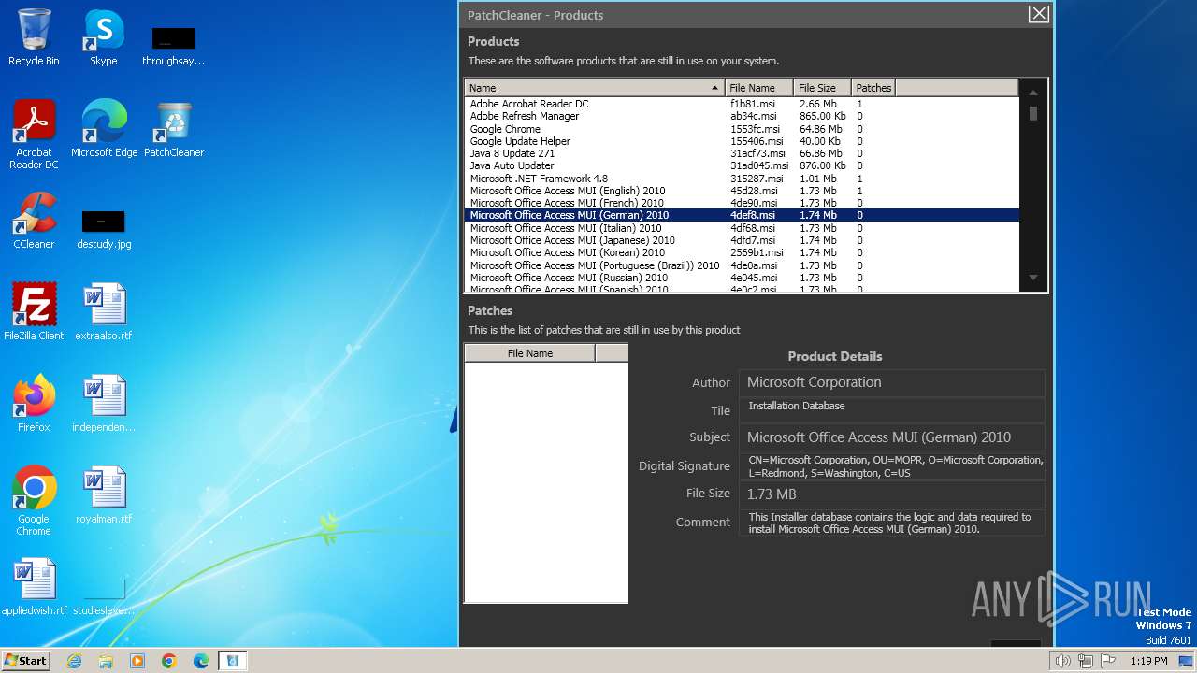Screen dimensions: 1197x673
Task: Sort by File Name column header
Action: (x=759, y=88)
